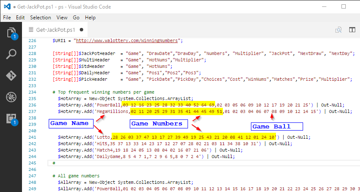
Task: Open the Edit menu
Action: (20, 18)
